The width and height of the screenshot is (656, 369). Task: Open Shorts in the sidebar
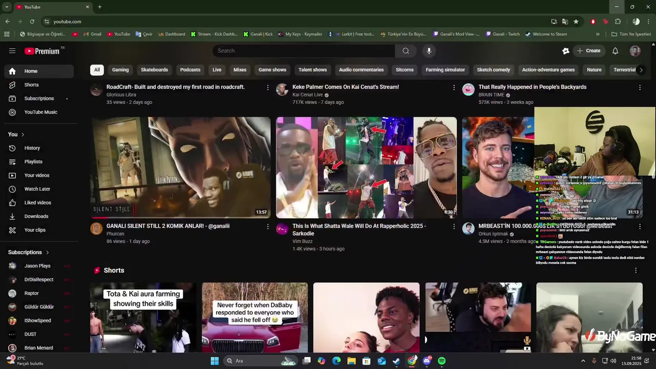39,85
